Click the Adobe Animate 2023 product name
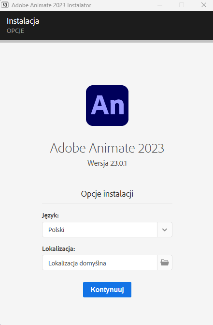This screenshot has height=325, width=213. click(x=107, y=148)
